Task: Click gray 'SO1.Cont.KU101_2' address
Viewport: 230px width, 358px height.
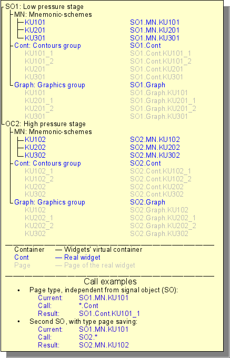Action: (x=161, y=61)
